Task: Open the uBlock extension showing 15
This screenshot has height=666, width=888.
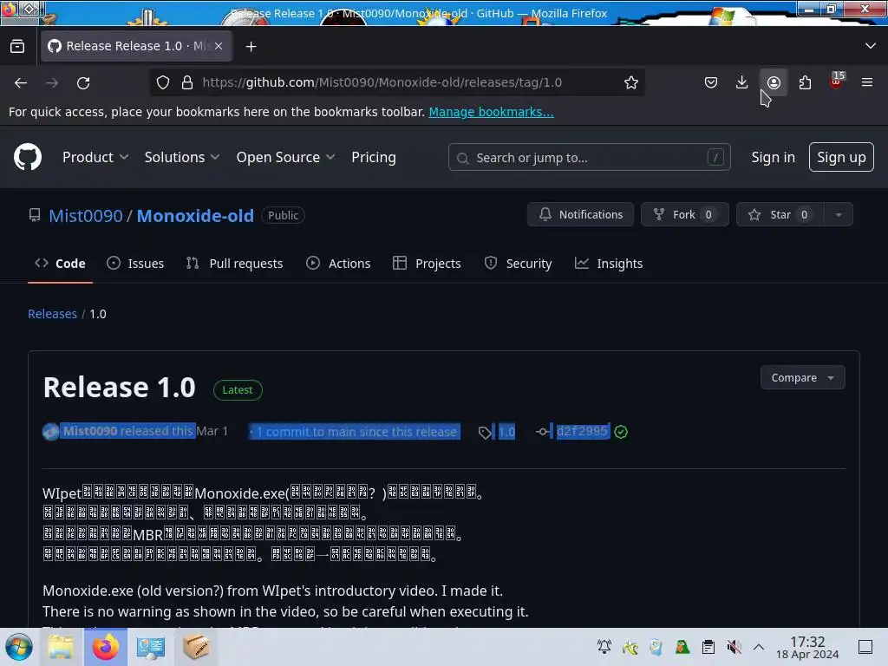Action: (x=837, y=82)
